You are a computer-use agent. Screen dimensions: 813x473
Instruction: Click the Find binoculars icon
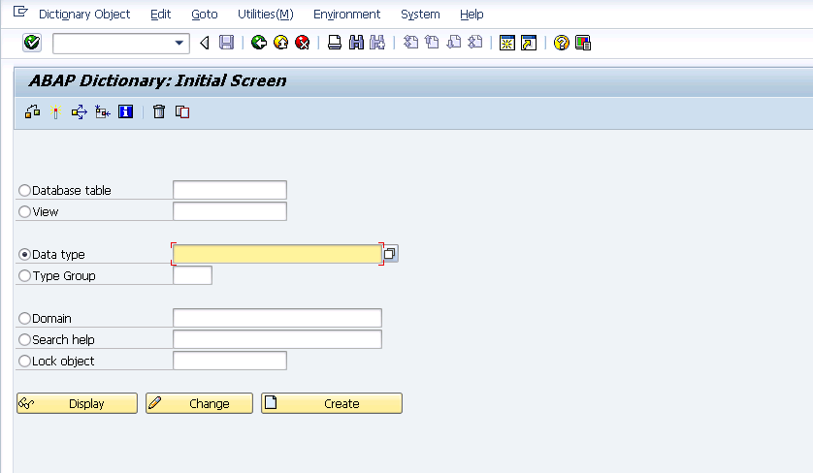pyautogui.click(x=356, y=43)
